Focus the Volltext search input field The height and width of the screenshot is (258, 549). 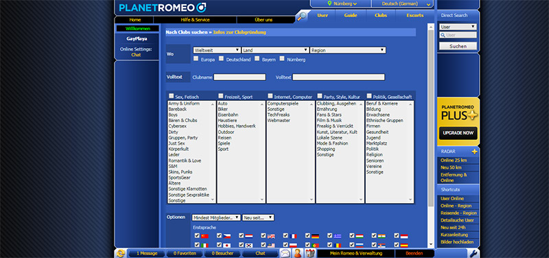338,77
